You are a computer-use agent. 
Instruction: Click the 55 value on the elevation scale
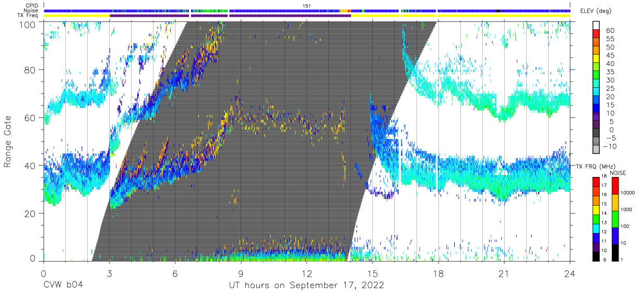[610, 39]
